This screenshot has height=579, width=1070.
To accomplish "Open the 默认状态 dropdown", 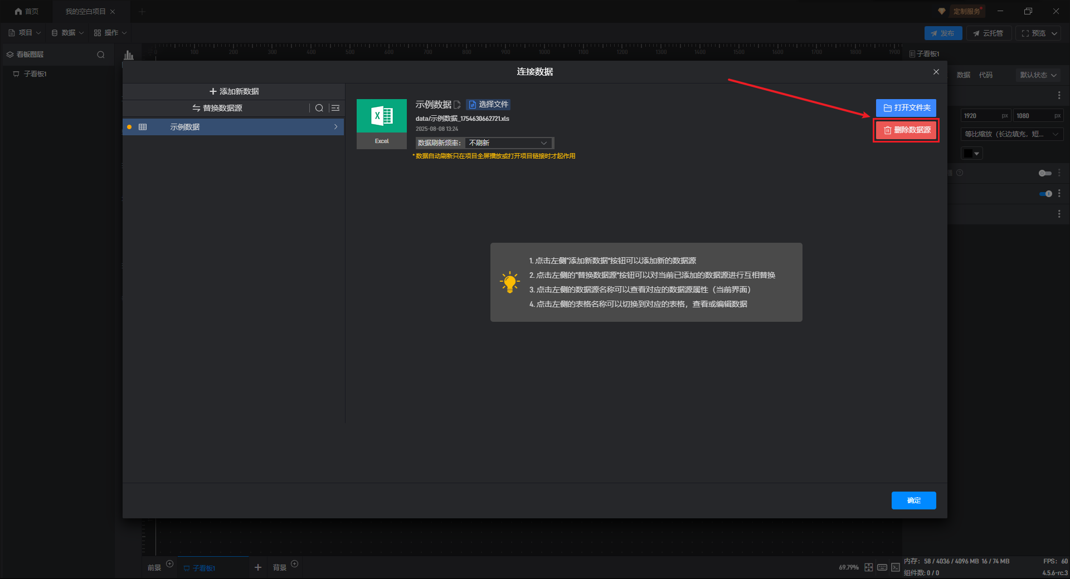I will coord(1038,75).
